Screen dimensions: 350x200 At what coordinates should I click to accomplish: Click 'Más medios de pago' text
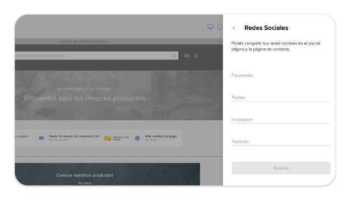point(161,136)
